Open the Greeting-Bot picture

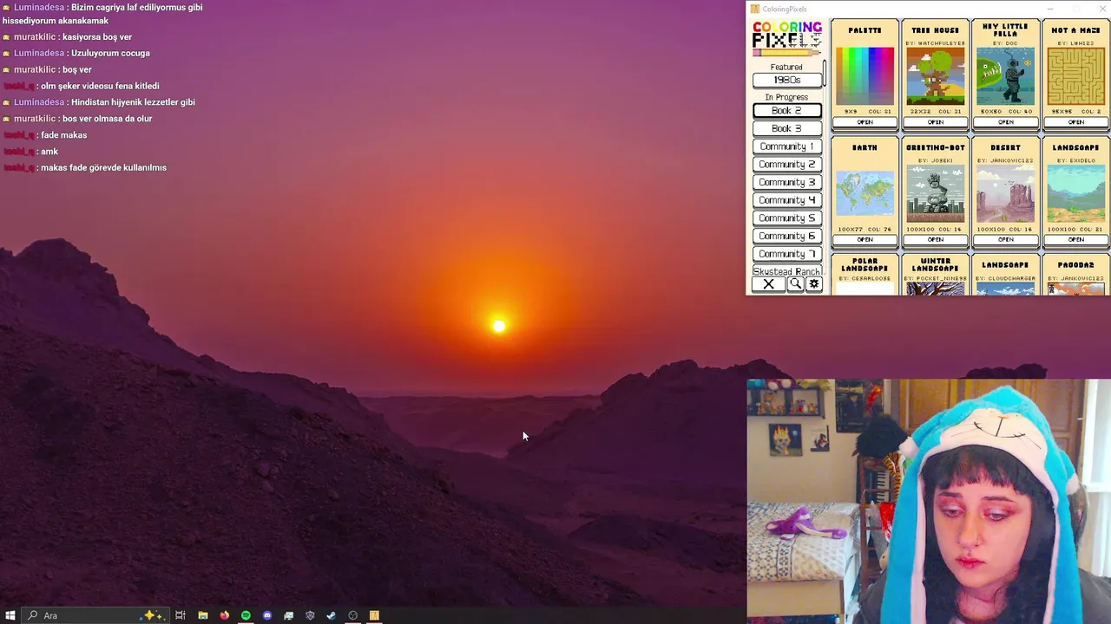(x=935, y=239)
